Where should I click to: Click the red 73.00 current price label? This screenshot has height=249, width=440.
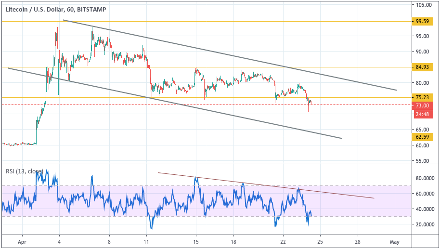422,105
